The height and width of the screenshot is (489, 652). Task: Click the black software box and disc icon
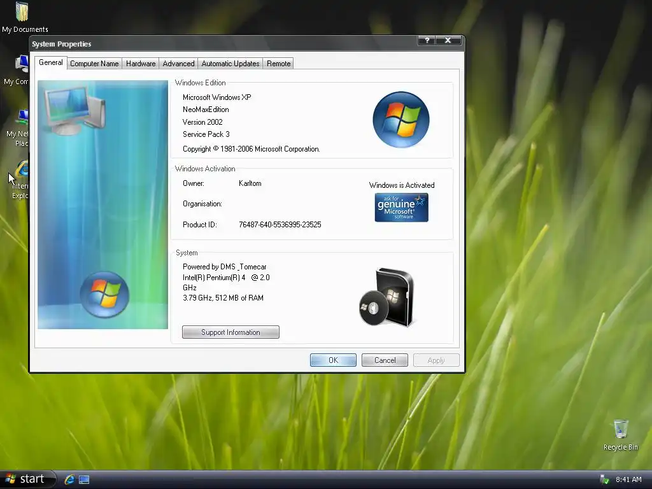coord(387,298)
